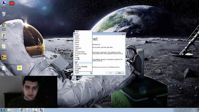Open the yellow folder desktop icon
This screenshot has height=112, width=199.
pos(4,47)
